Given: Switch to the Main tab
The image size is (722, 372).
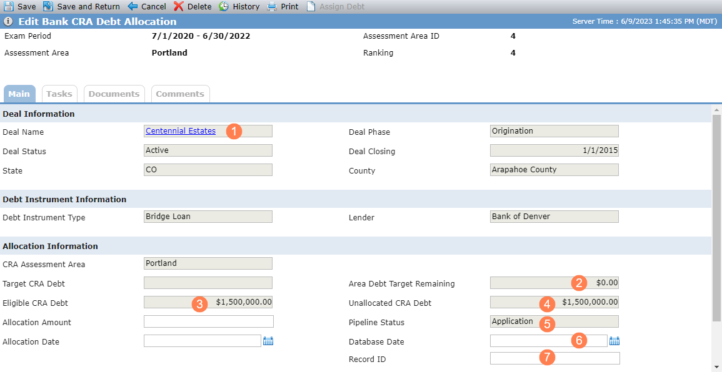Looking at the screenshot, I should click(19, 94).
